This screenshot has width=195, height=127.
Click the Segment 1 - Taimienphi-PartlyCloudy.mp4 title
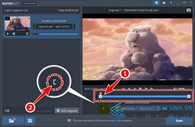click(x=133, y=10)
